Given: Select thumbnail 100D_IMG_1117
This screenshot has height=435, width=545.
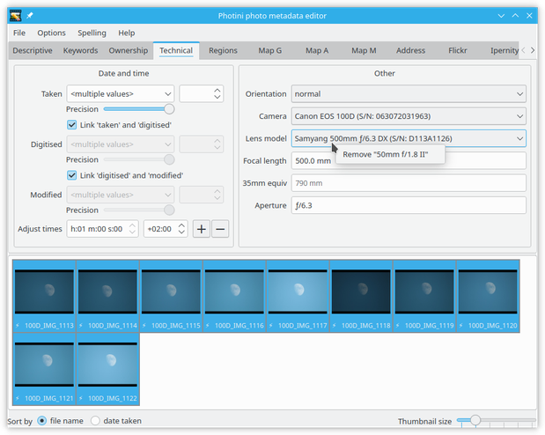Looking at the screenshot, I should tap(298, 296).
